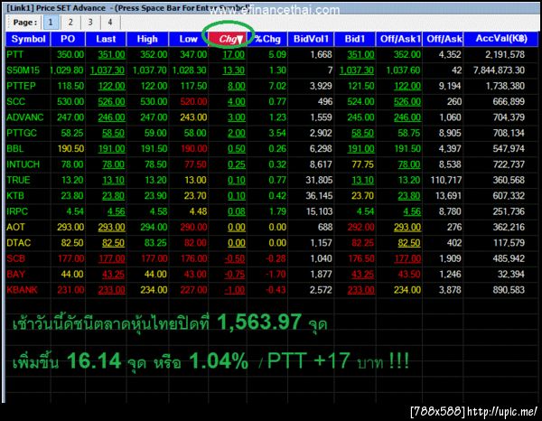
Task: Click KTB bid volume 36,145
Action: (x=319, y=196)
